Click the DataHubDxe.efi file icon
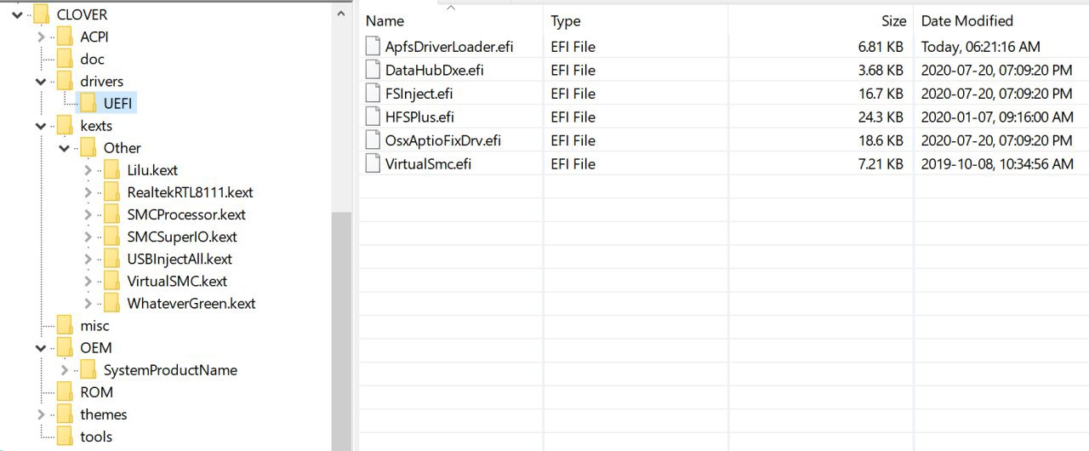The width and height of the screenshot is (1089, 451). tap(373, 70)
